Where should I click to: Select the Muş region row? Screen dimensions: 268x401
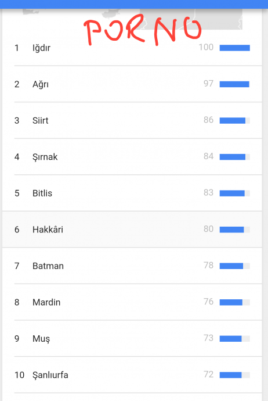(132, 338)
